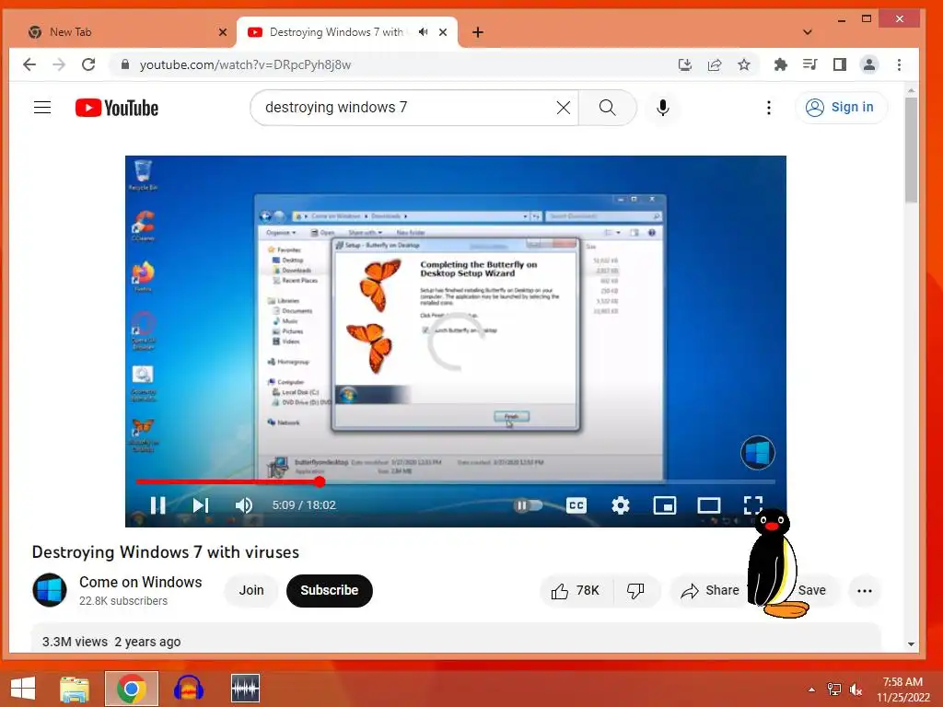Image resolution: width=943 pixels, height=707 pixels.
Task: Open the waveform audio app in taskbar
Action: [245, 689]
